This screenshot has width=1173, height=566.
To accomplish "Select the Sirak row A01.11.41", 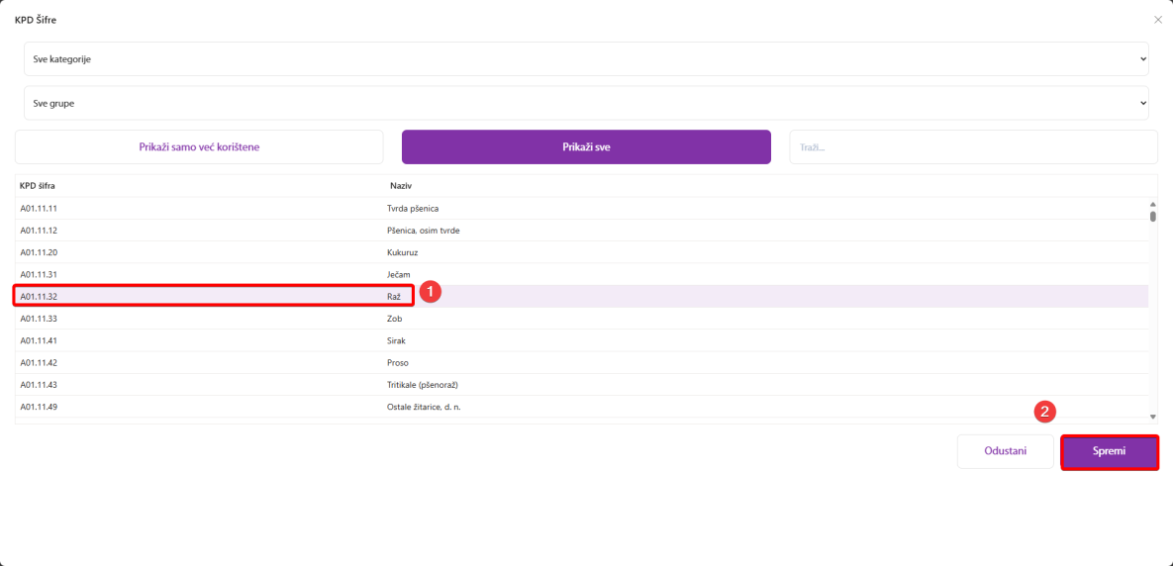I will click(x=397, y=340).
